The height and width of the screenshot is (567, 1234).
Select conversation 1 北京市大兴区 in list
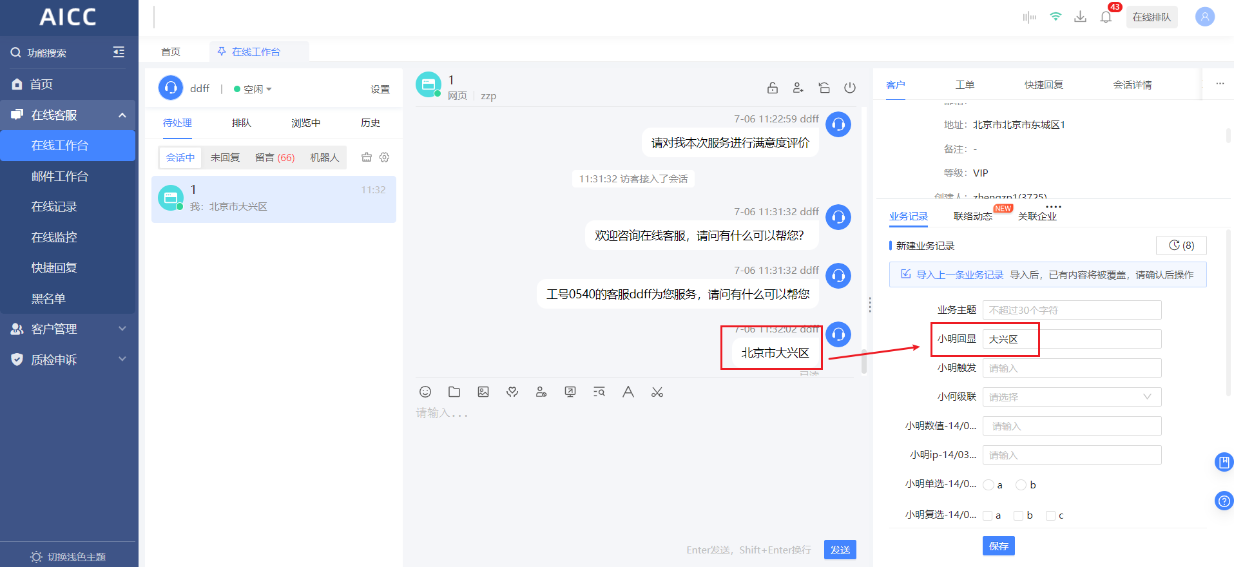[274, 199]
